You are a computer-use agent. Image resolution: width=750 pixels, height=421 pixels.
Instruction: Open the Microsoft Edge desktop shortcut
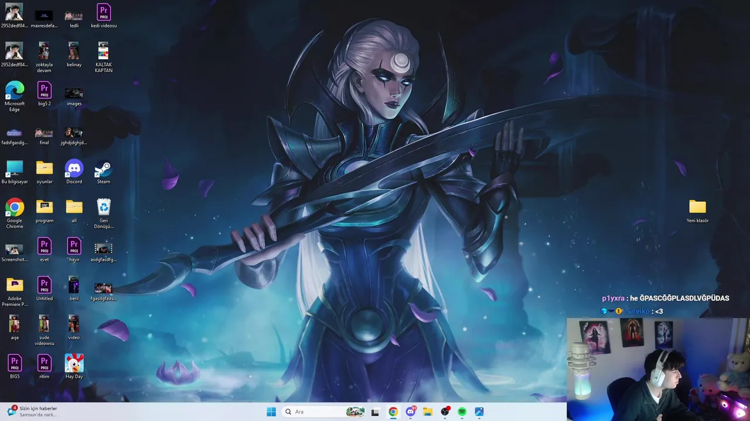(x=15, y=96)
